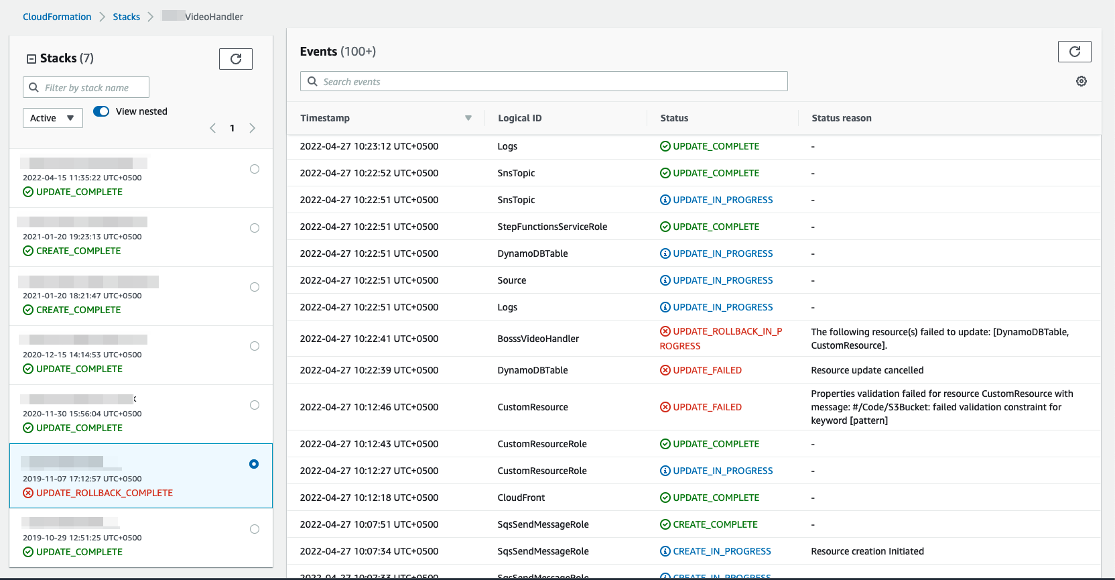Click 'Properties validation failed' status reason
The image size is (1115, 580).
942,407
